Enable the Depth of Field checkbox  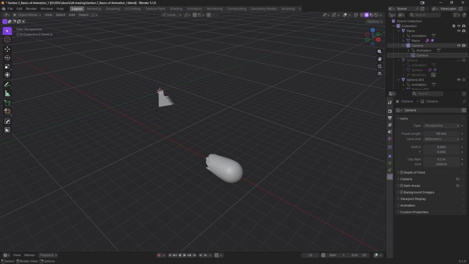402,172
